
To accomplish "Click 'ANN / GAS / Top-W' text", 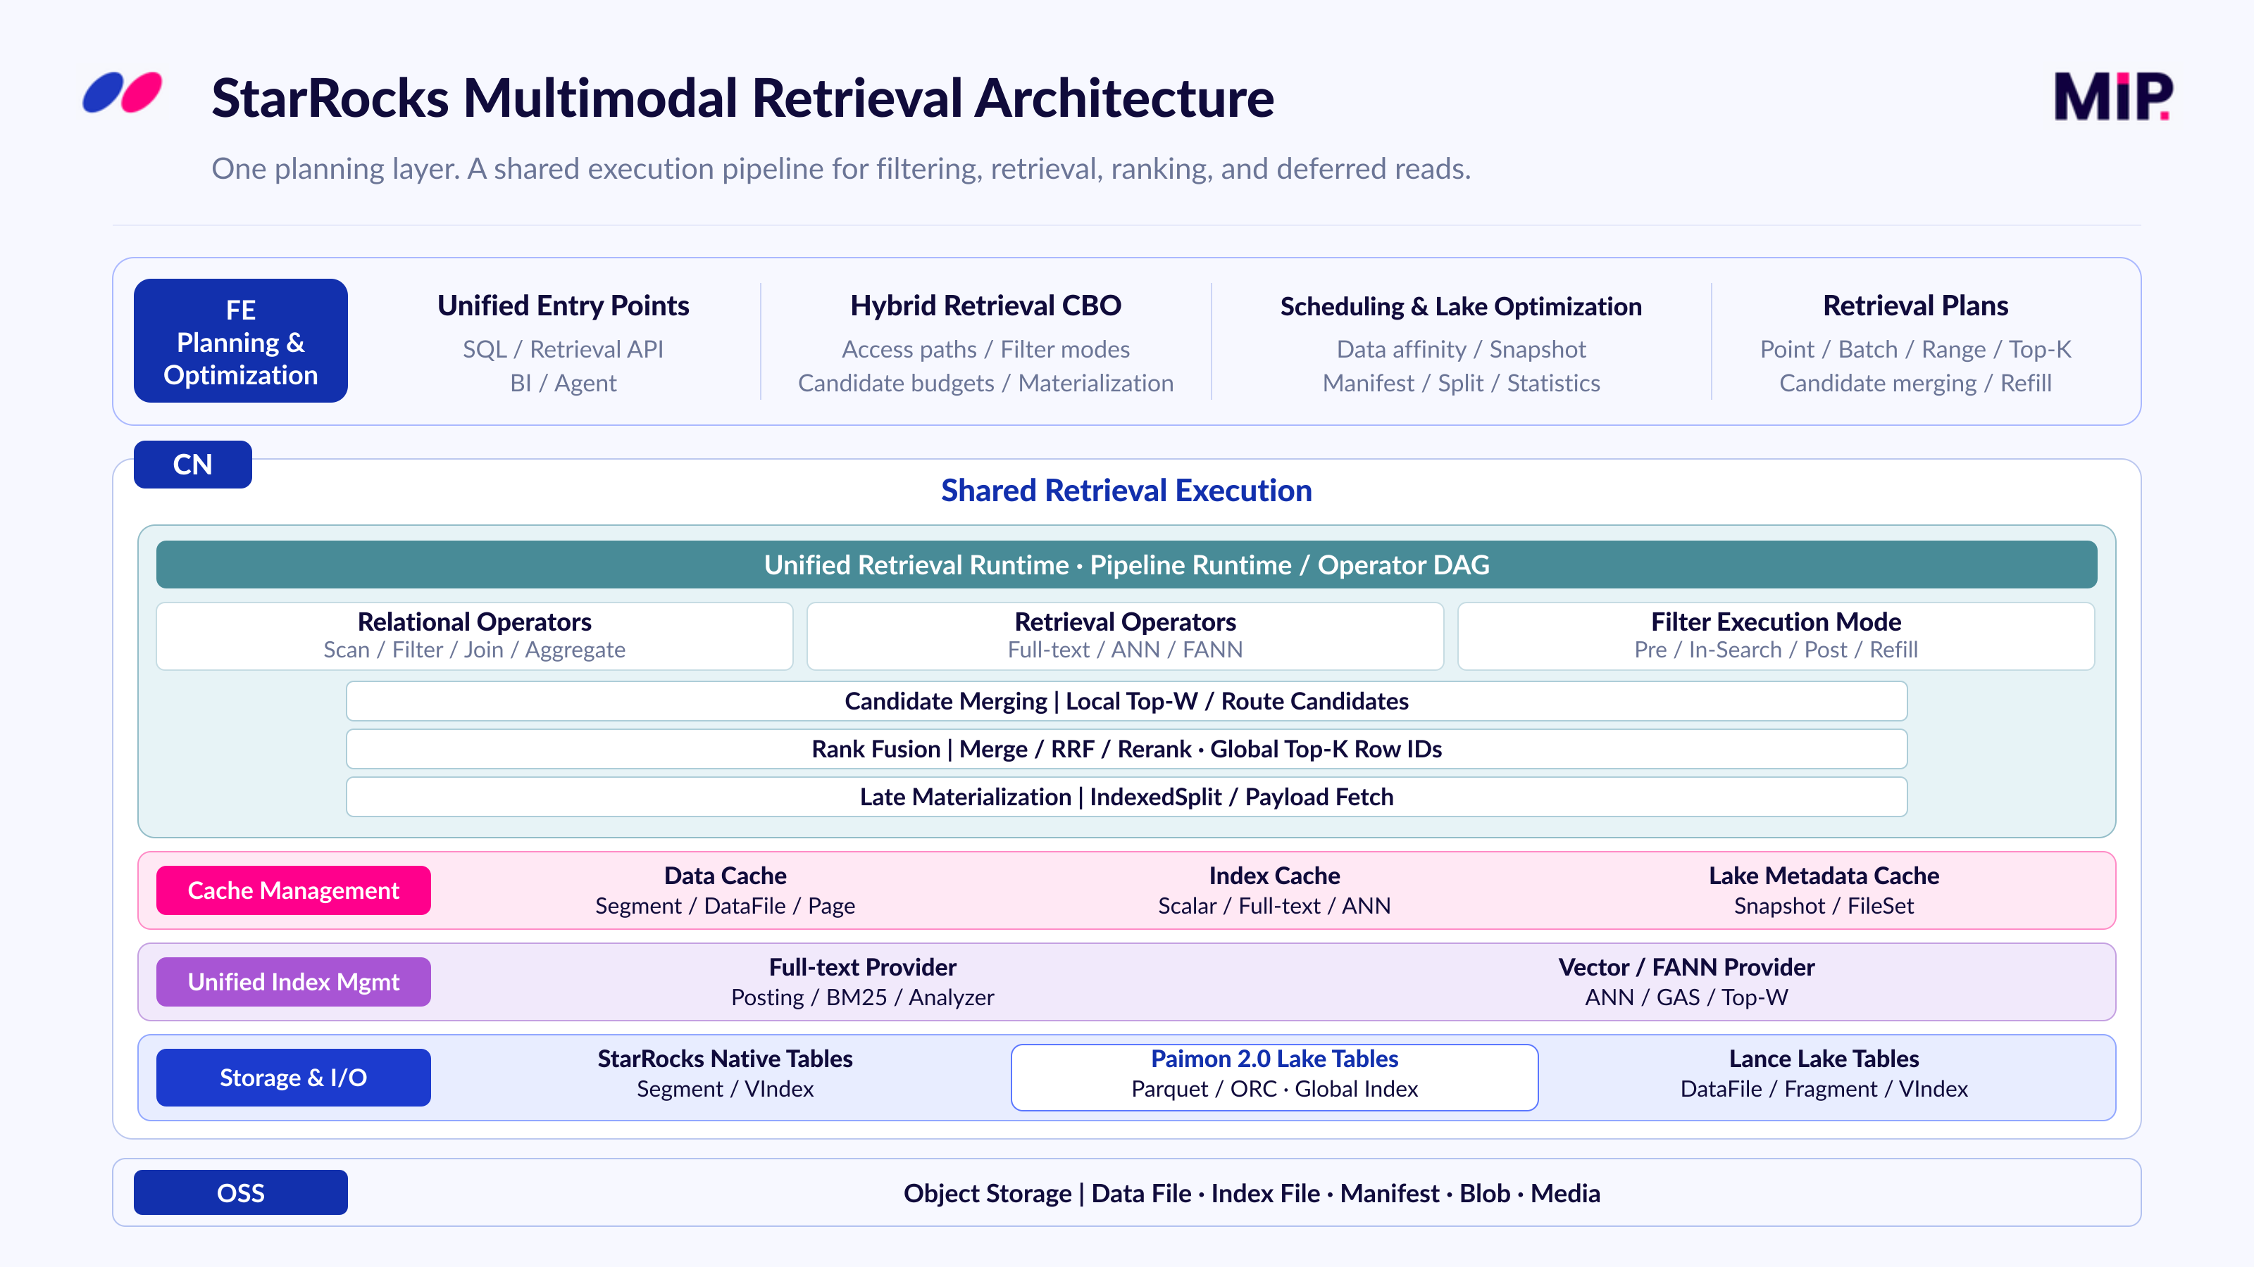I will (1687, 997).
